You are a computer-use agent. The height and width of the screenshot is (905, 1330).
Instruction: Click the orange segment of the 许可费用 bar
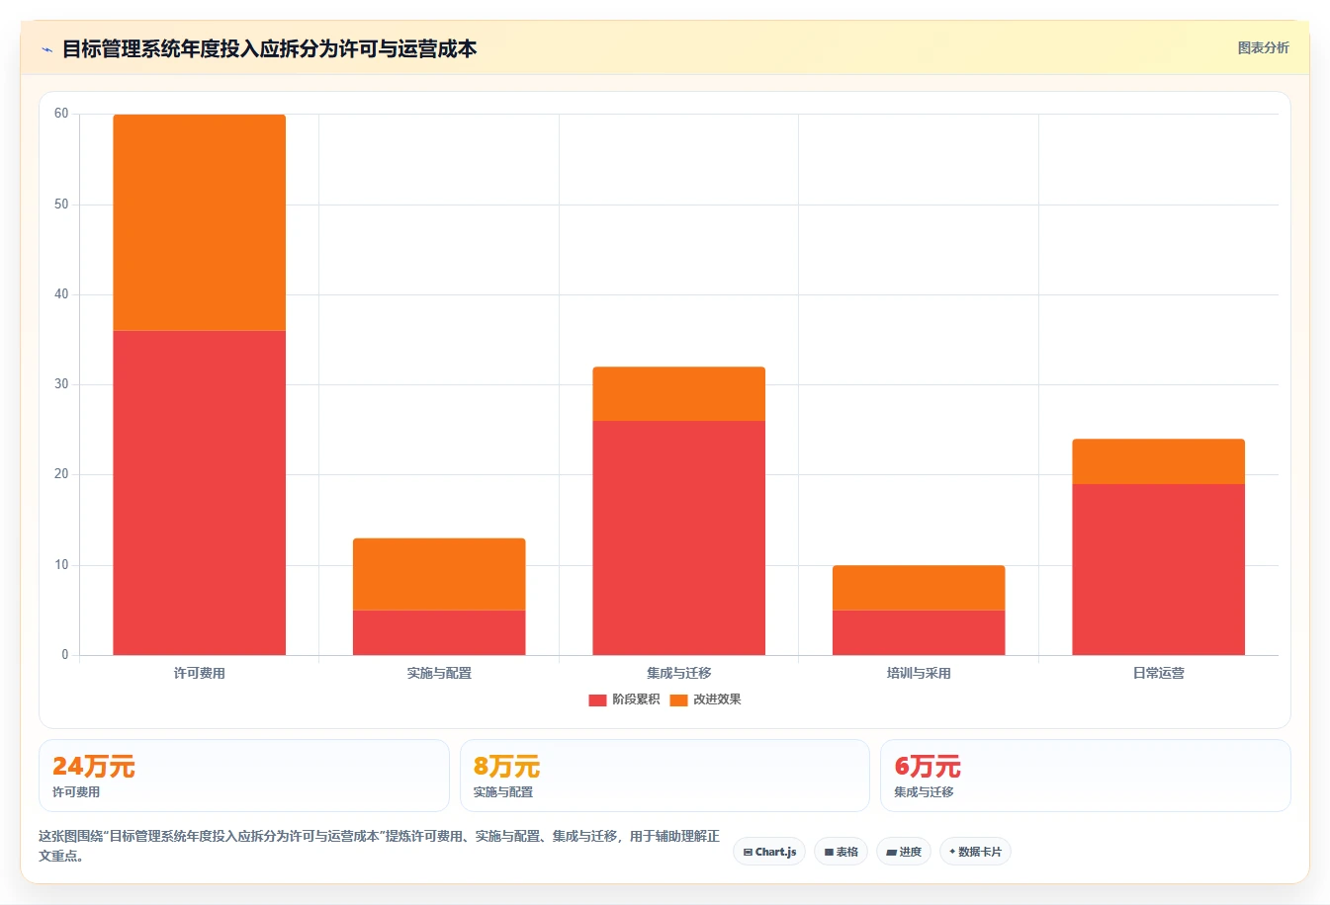pos(199,222)
